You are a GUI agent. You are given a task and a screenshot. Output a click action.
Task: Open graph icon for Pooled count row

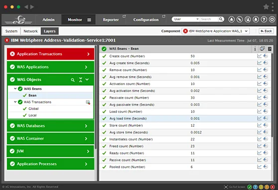(x=259, y=167)
